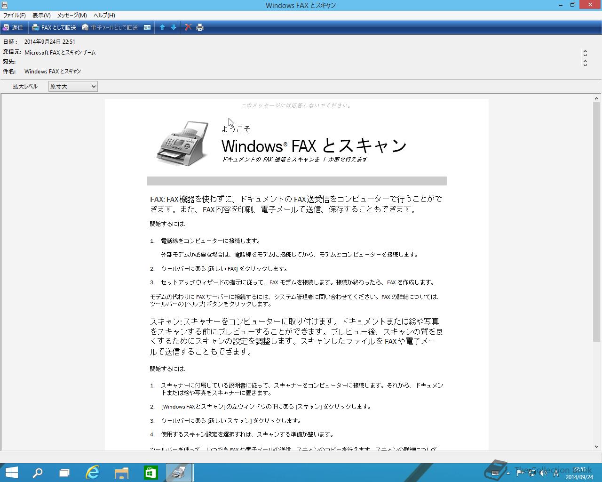Click the sender text Microsoft FAX とスキャン チーム
This screenshot has height=482, width=602.
[60, 53]
